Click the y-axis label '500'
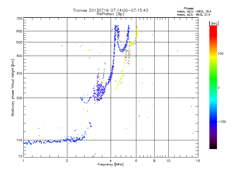 coord(19,42)
